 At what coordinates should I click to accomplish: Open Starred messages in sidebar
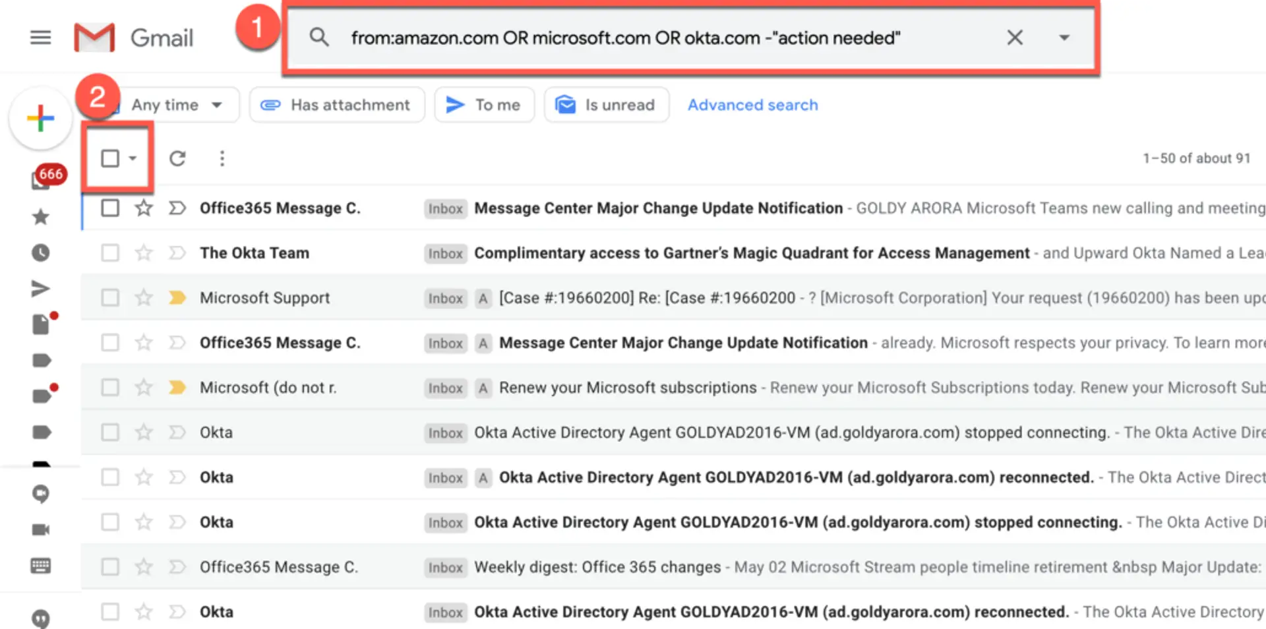(41, 216)
